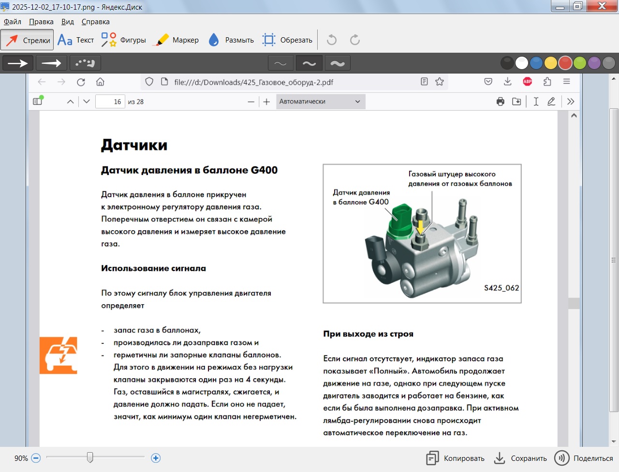
Task: Open the Фигуры shapes tool
Action: [124, 40]
